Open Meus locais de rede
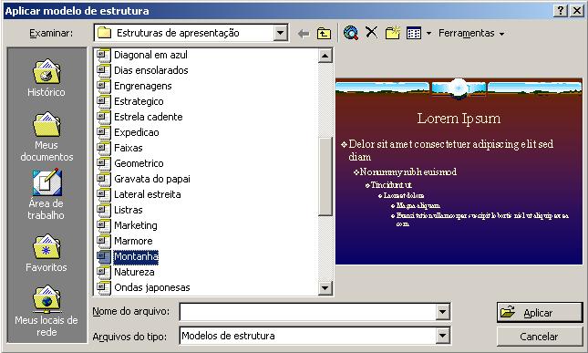 tap(46, 311)
